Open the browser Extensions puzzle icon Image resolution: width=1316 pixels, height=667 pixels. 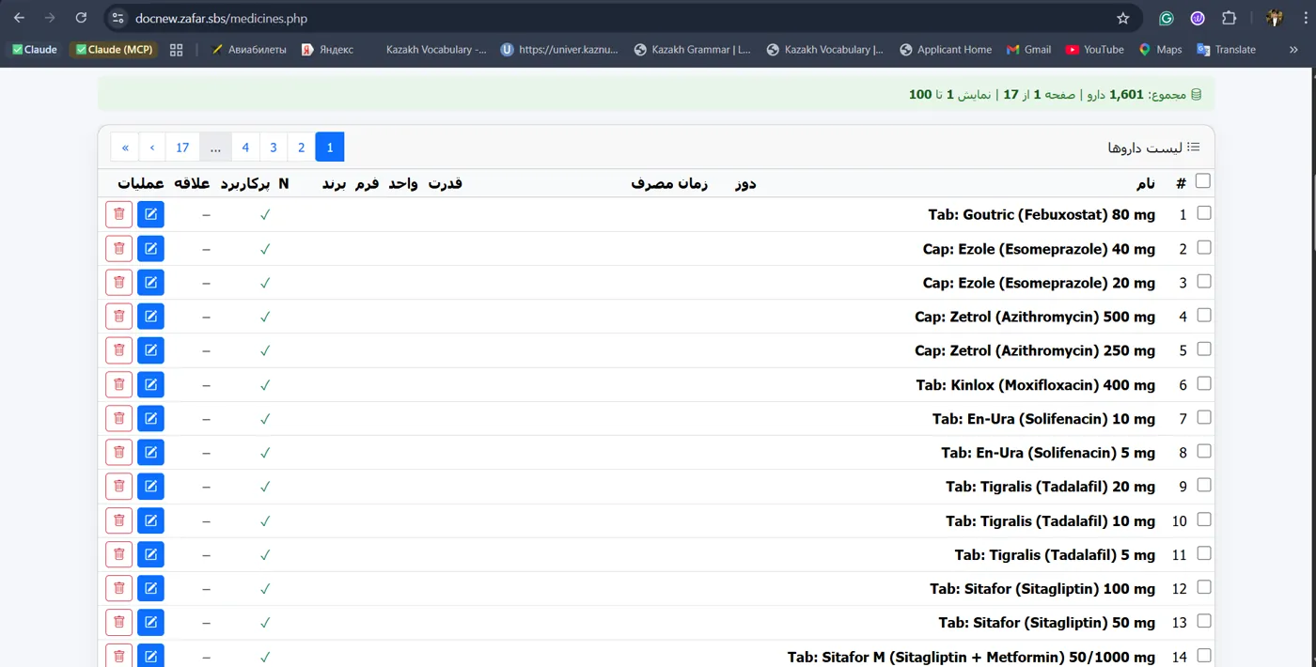[1229, 18]
